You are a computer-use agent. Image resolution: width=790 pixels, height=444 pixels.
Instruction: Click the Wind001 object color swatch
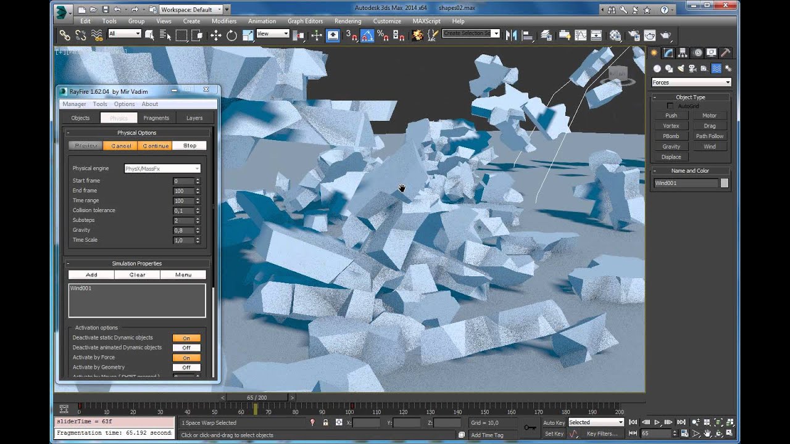tap(724, 183)
